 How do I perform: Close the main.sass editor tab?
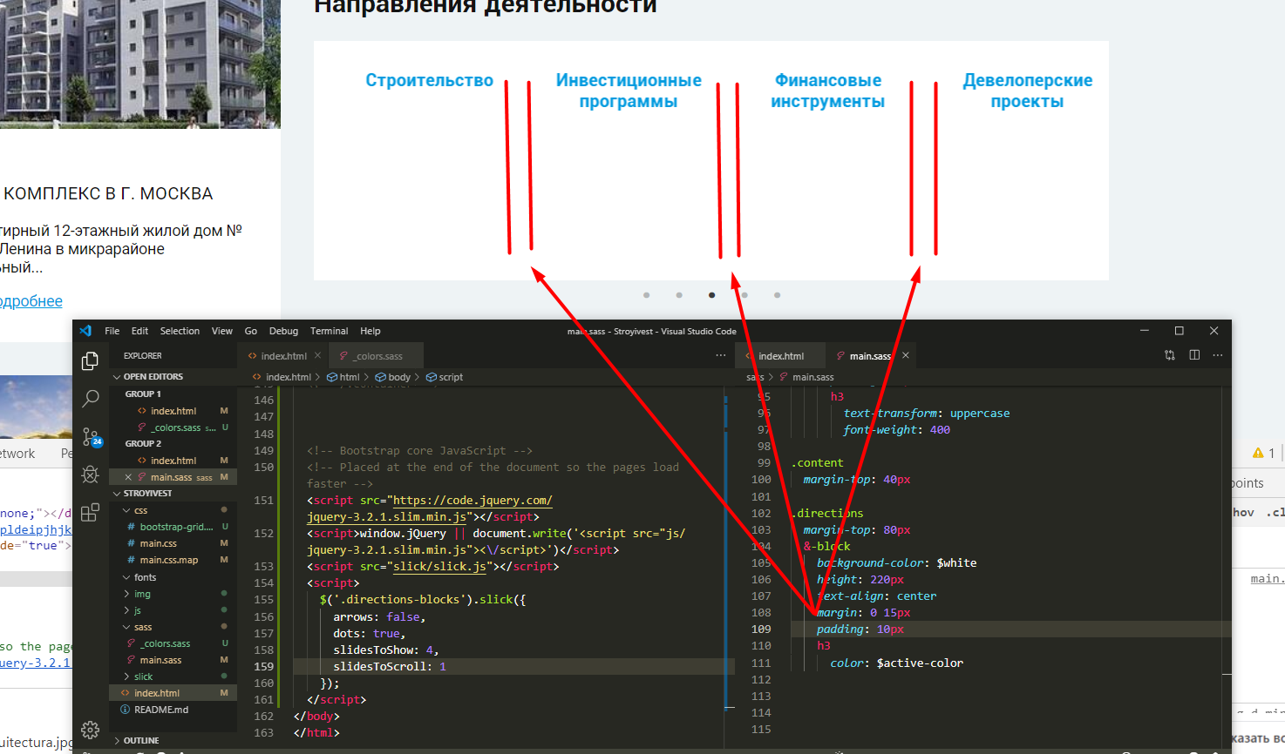(x=906, y=355)
